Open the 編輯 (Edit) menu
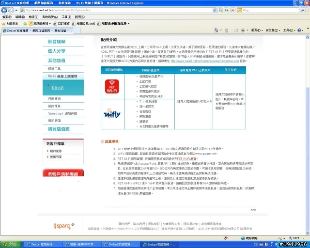Viewport: 310px width, 248px height. click(20, 17)
